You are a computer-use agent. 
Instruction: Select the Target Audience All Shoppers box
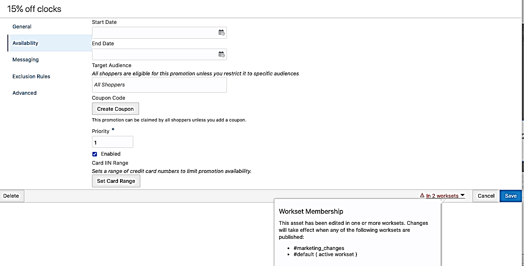pos(159,85)
